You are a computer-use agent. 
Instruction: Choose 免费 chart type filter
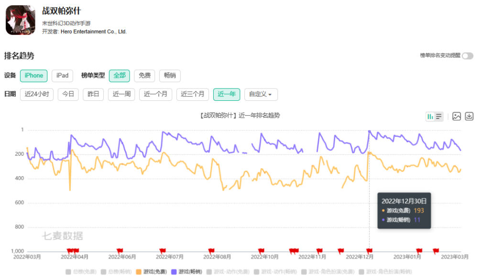[144, 76]
